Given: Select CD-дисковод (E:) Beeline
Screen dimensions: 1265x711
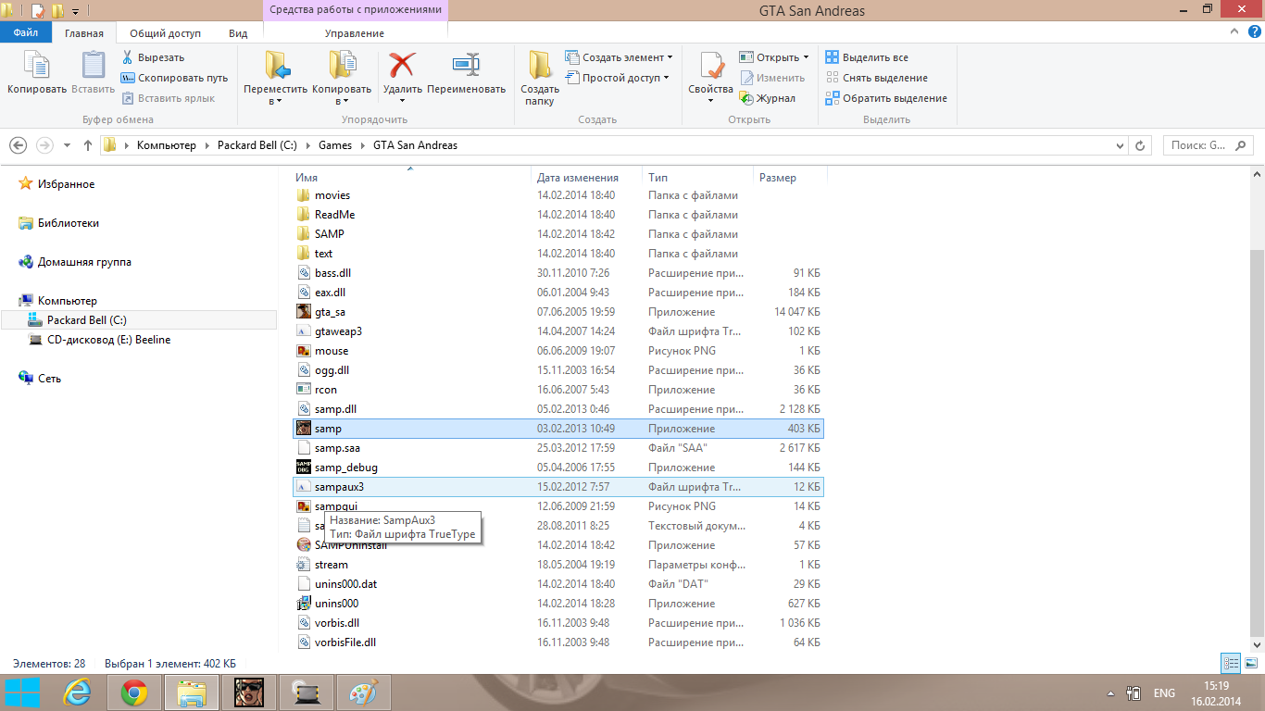Looking at the screenshot, I should click(108, 340).
